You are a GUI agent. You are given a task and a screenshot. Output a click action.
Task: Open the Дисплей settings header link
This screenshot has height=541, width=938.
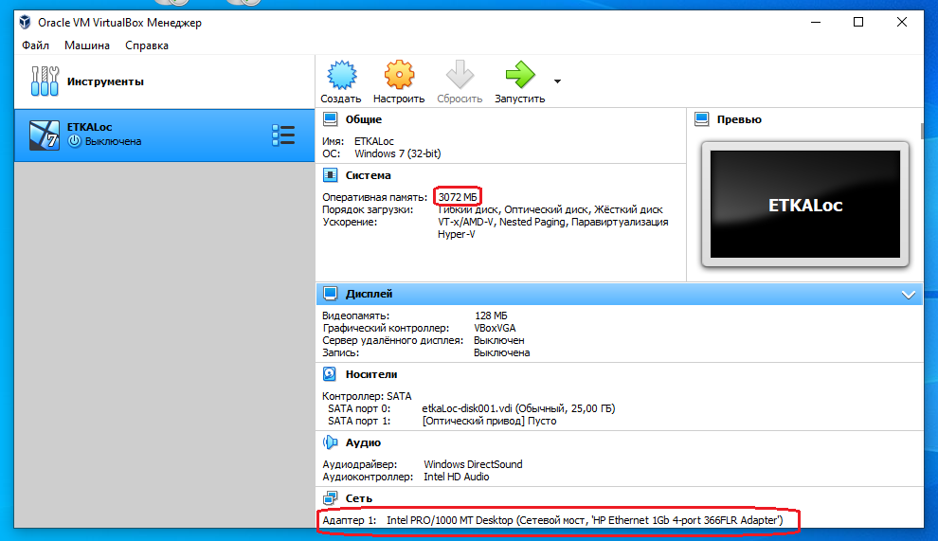click(369, 294)
